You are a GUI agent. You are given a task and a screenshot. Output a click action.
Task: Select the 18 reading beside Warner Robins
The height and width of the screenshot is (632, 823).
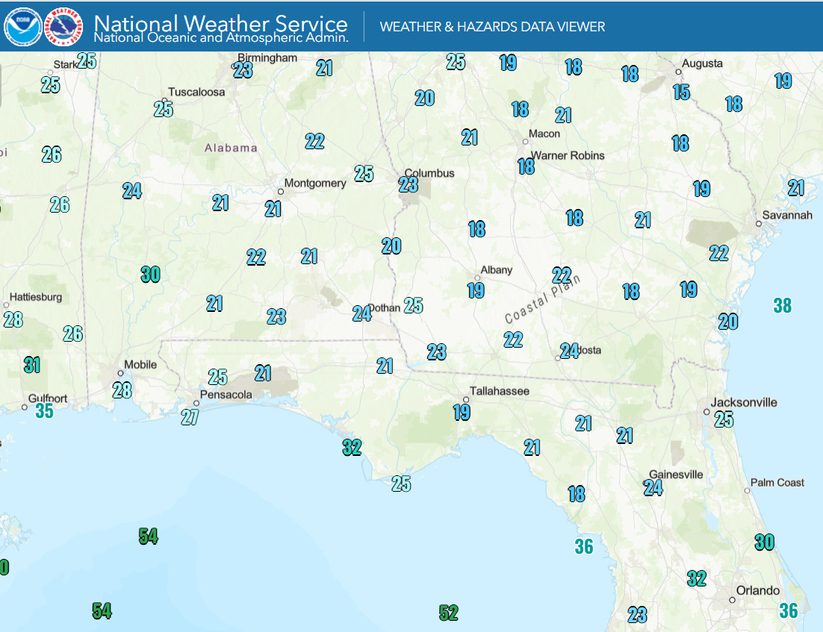point(526,166)
